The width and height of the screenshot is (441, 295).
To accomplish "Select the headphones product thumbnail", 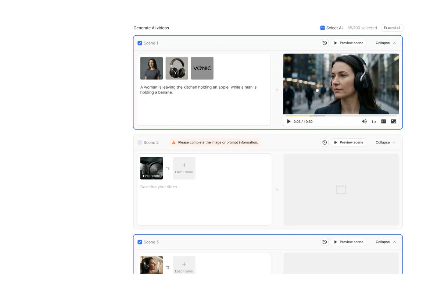I will [177, 68].
